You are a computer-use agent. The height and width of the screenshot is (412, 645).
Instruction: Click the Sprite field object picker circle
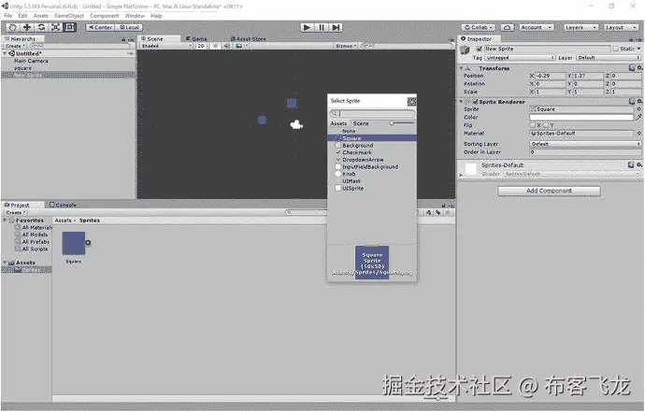639,109
